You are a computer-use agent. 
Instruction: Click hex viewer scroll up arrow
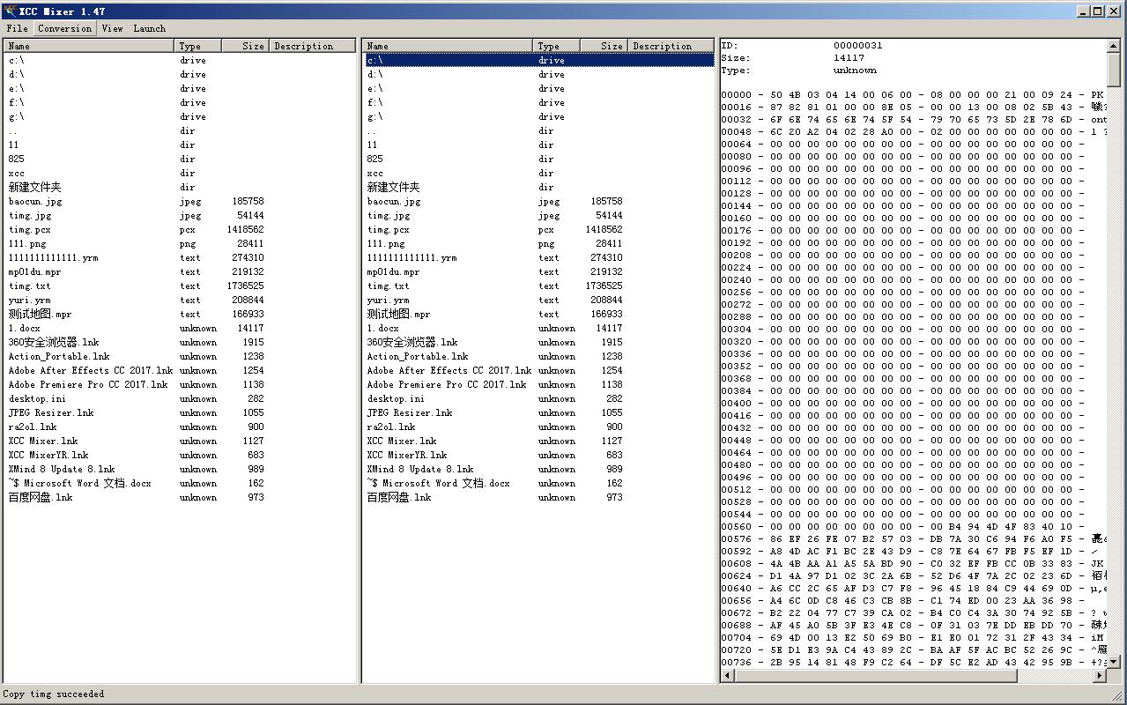1114,47
